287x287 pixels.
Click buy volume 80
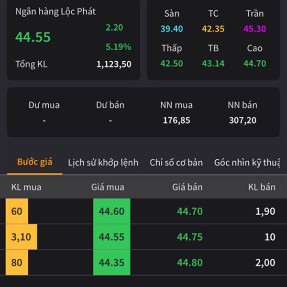click(x=17, y=263)
